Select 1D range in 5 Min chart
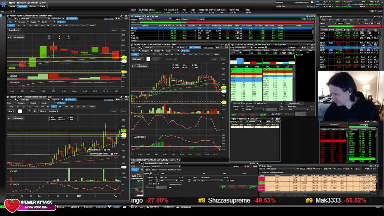 18,26
